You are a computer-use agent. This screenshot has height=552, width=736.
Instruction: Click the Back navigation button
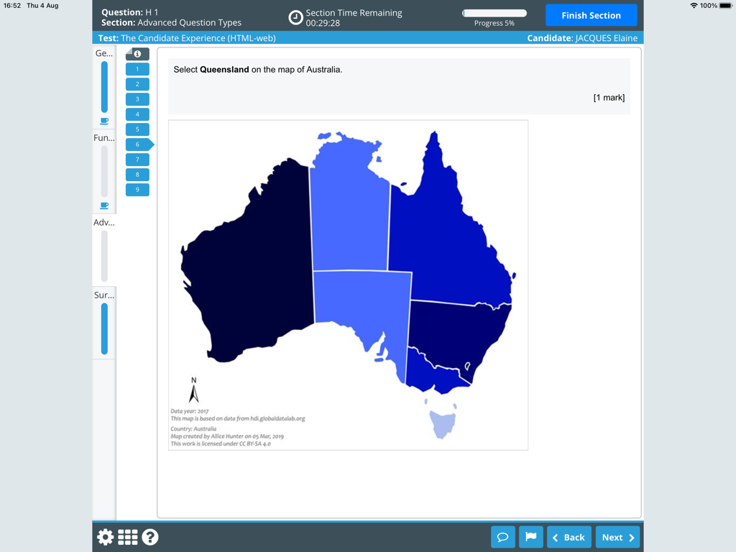(x=569, y=536)
